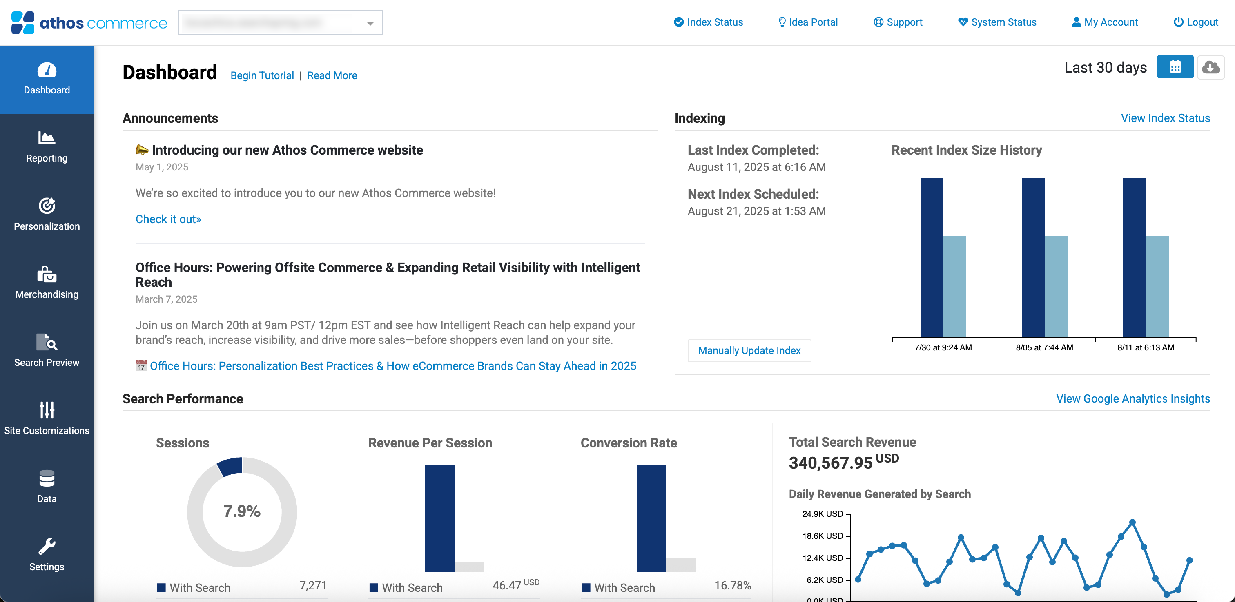
Task: Open Settings wrench icon
Action: [x=47, y=547]
